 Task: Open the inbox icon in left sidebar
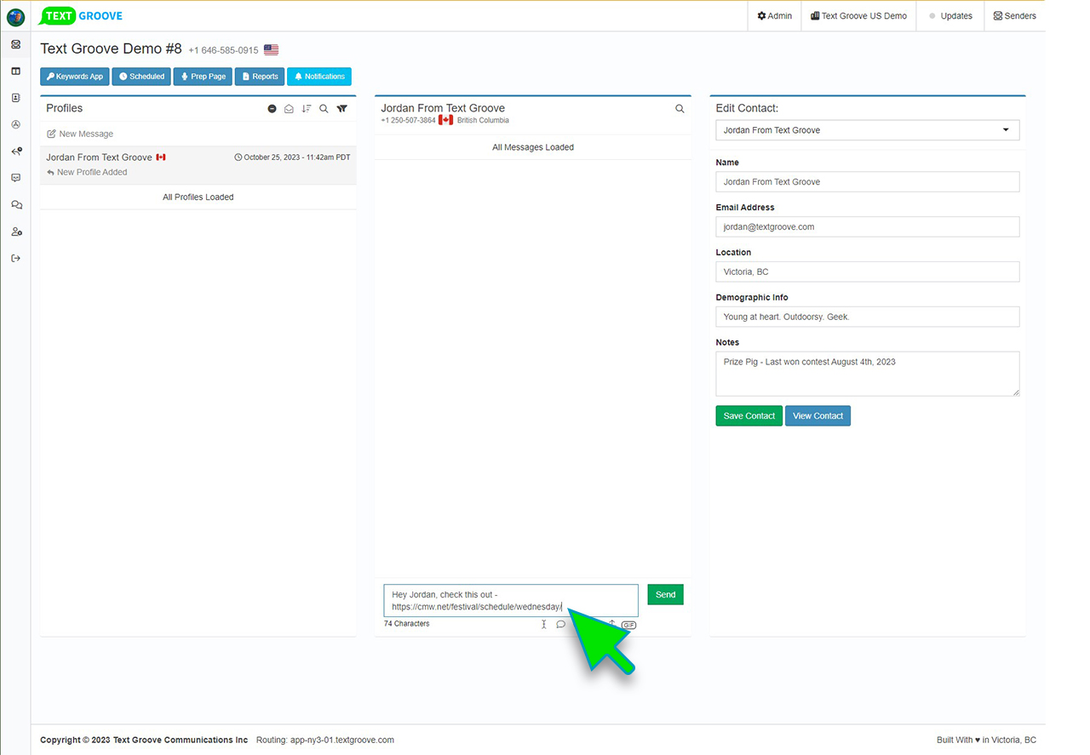click(x=15, y=44)
